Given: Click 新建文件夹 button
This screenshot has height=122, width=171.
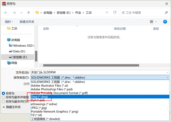Looking at the screenshot, I should pyautogui.click(x=27, y=22).
